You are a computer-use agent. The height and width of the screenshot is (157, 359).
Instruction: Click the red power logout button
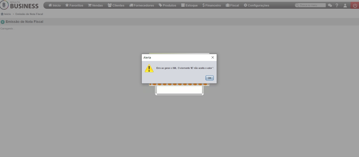[355, 5]
